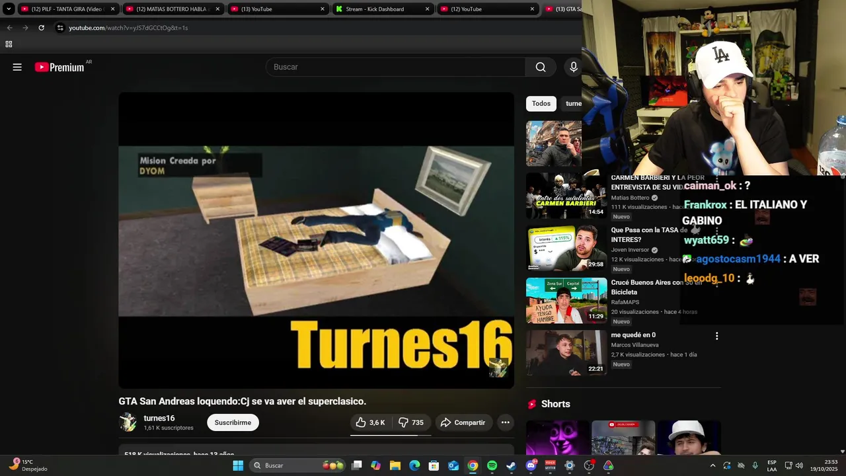Click the Suscribirme button

pyautogui.click(x=233, y=422)
